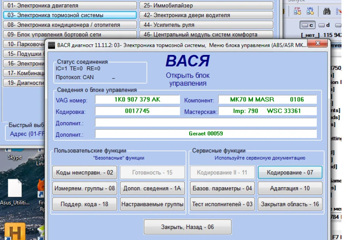Click Поддер. кода - 18 button
Image resolution: width=352 pixels, height=240 pixels.
point(85,204)
